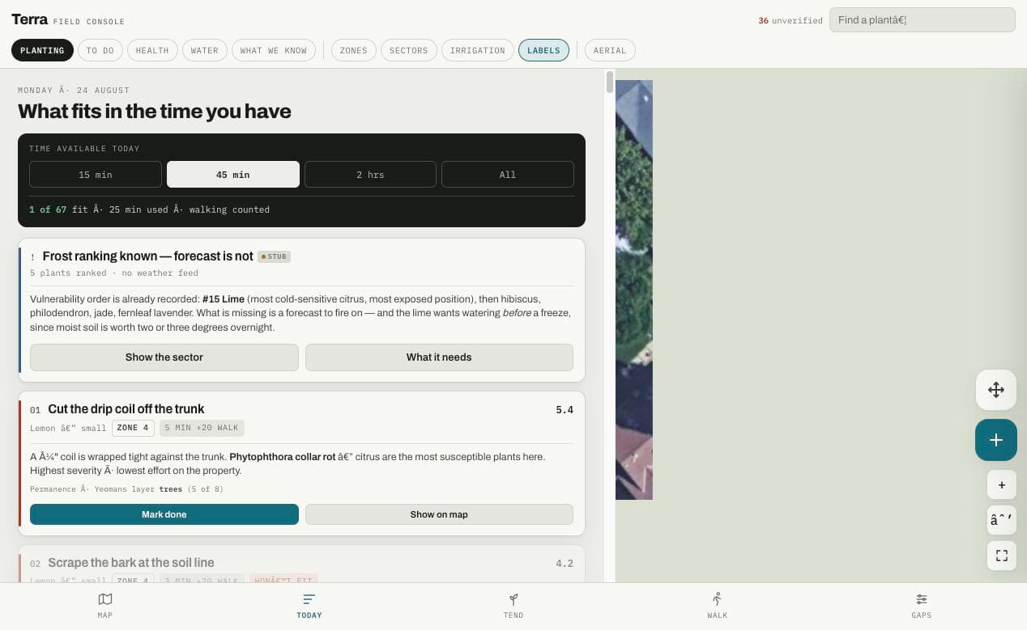Screen dimensions: 1027x630
Task: Switch to the Health tab
Action: coord(152,50)
